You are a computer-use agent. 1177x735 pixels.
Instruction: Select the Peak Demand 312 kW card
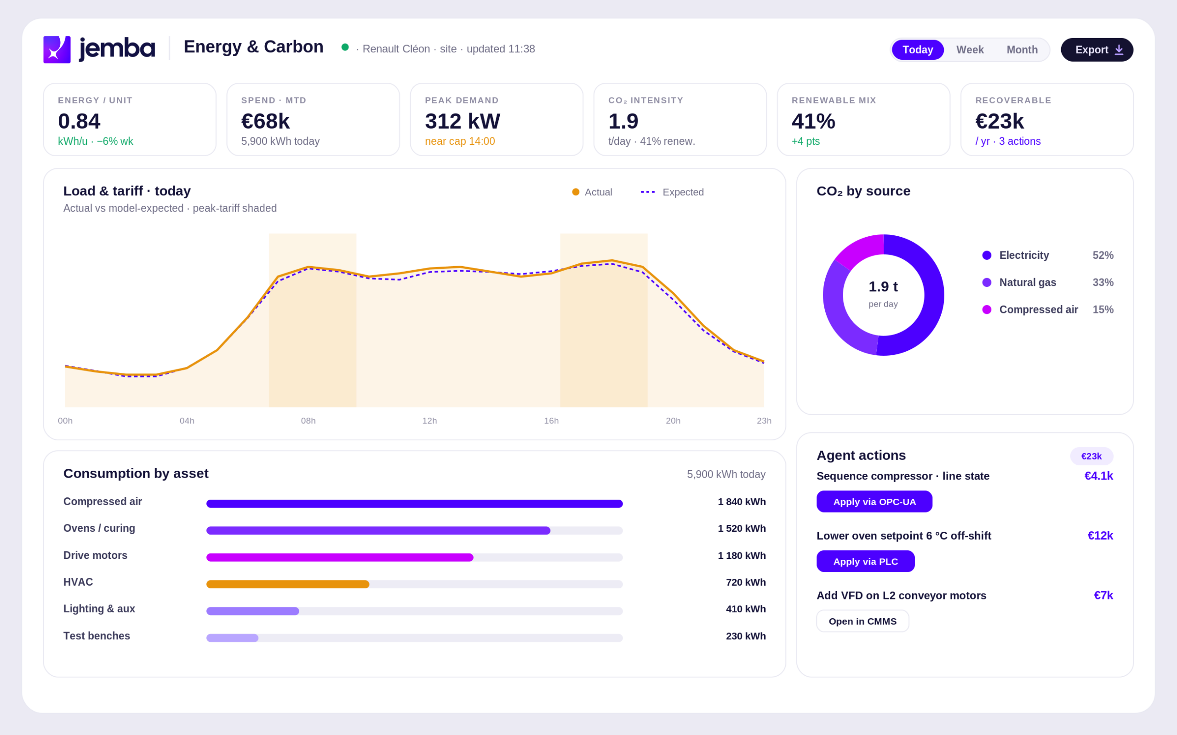coord(497,120)
